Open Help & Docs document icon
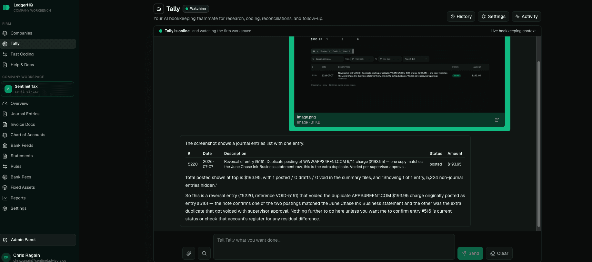 tap(5, 65)
